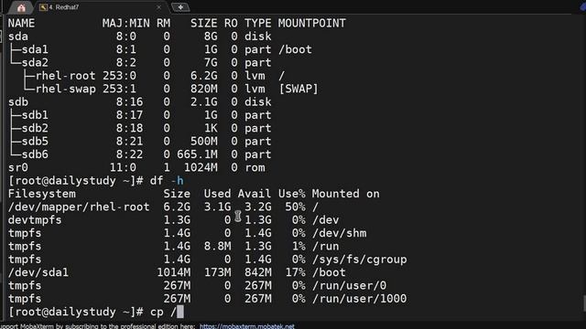Click the /run/user/0 mount path
Viewport: 586px width, 329px height.
(x=350, y=285)
